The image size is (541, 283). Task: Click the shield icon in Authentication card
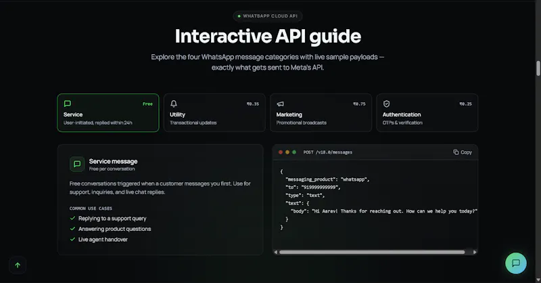386,104
